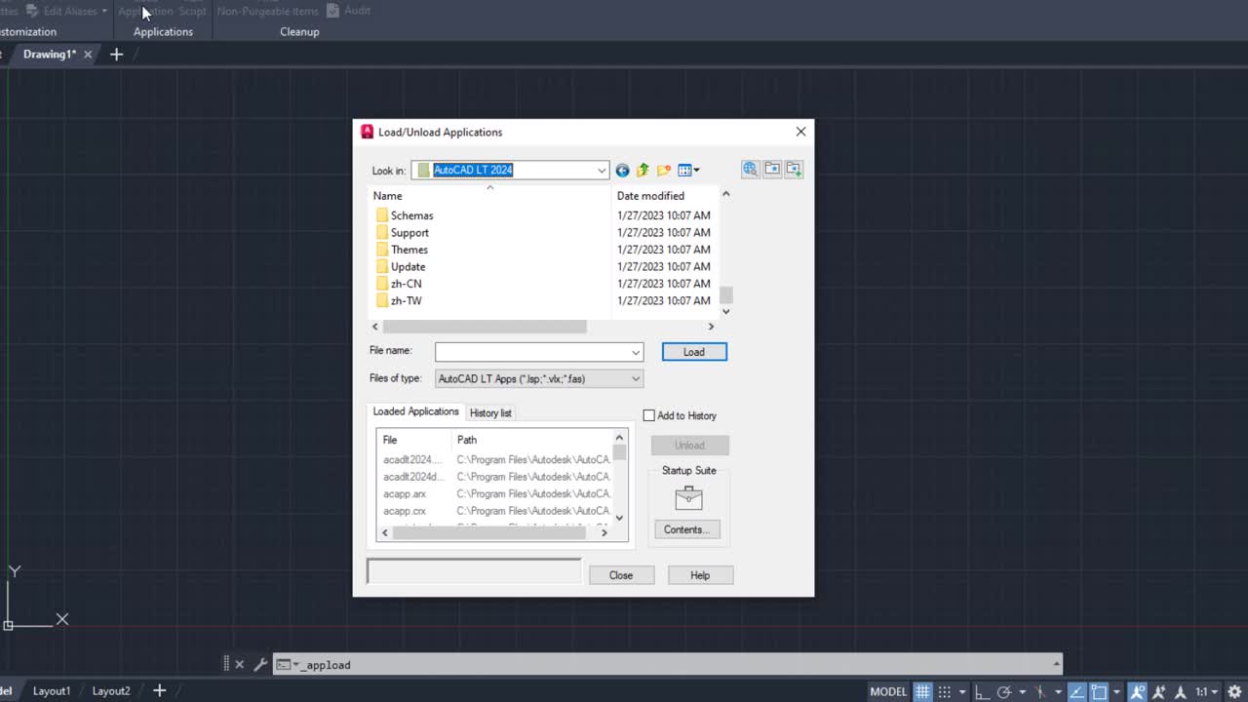The height and width of the screenshot is (702, 1248).
Task: Add a new layout with the plus icon
Action: click(159, 691)
